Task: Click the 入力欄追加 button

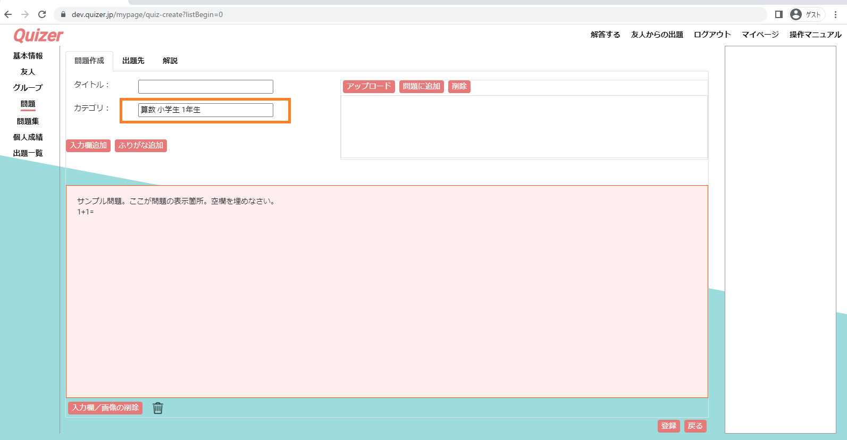Action: click(x=88, y=146)
